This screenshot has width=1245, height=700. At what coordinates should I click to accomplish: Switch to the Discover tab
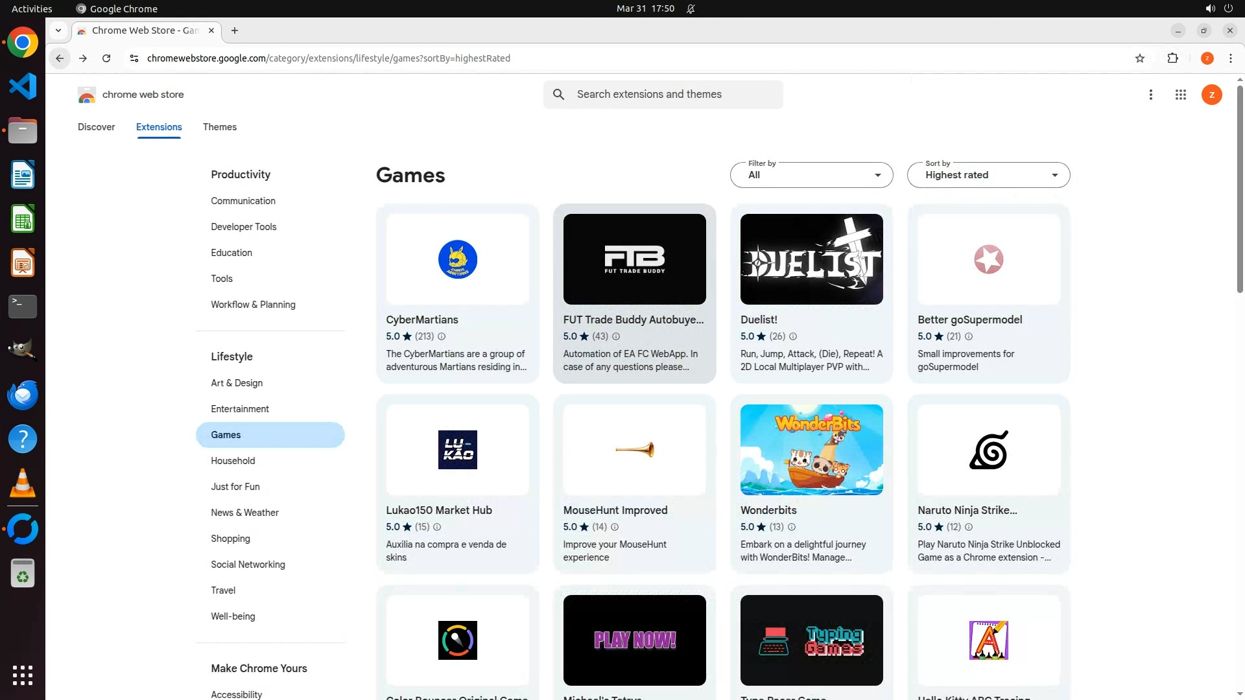96,127
